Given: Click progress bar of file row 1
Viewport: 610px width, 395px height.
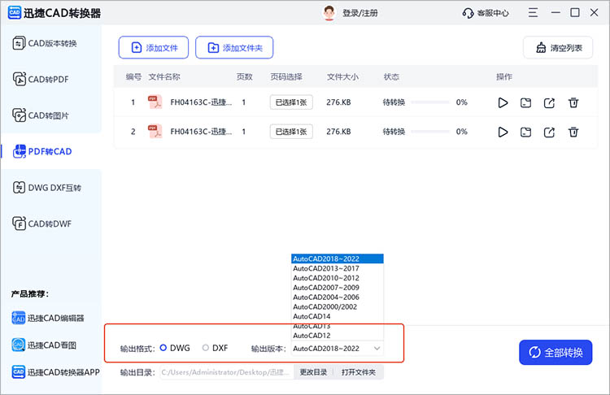Looking at the screenshot, I should point(430,102).
